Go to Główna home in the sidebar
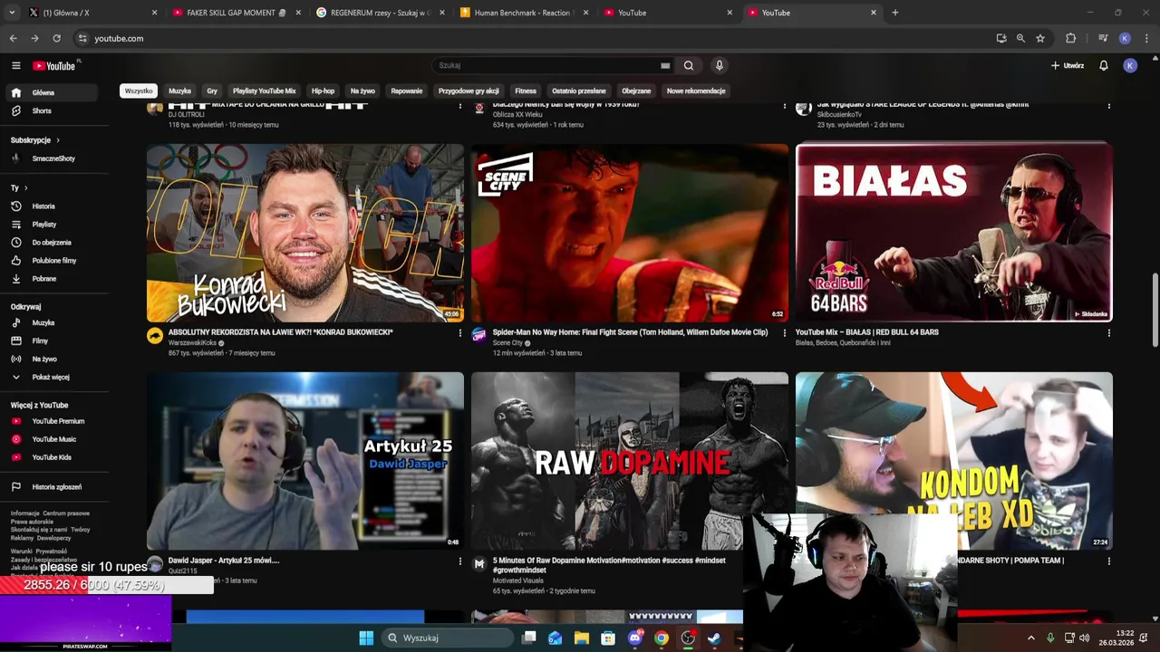The height and width of the screenshot is (652, 1160). (54, 92)
